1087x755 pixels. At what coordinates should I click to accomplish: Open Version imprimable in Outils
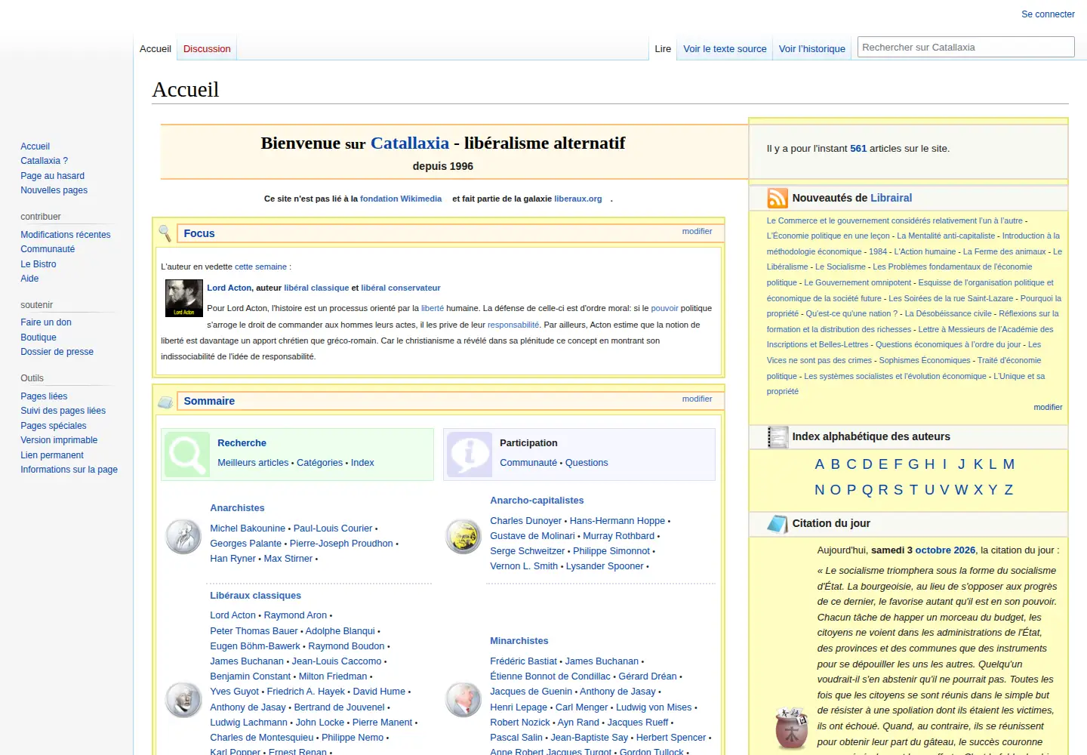pyautogui.click(x=59, y=440)
